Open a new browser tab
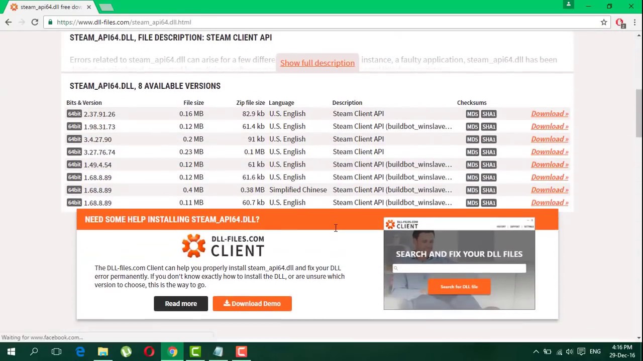The image size is (643, 361). 106,7
